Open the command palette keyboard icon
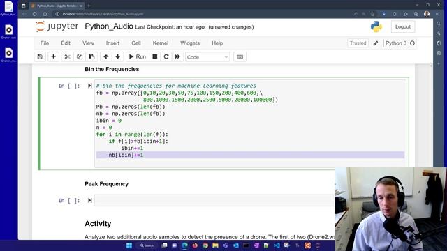The width and height of the screenshot is (447, 251). coord(240,56)
